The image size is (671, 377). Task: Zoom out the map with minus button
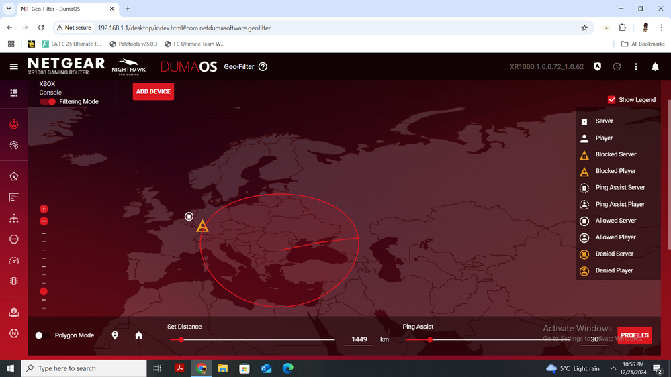[44, 221]
